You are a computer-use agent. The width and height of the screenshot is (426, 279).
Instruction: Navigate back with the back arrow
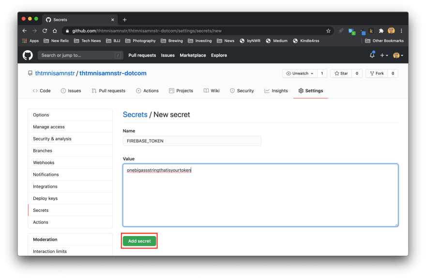point(25,31)
